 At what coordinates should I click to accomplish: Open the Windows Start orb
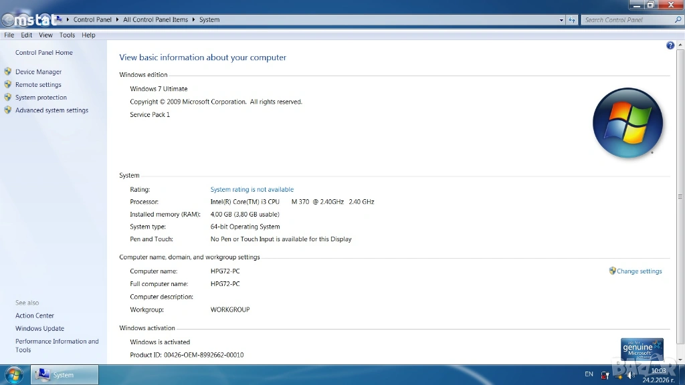click(x=13, y=374)
